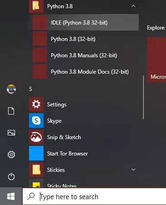Click the Explore tile group heading
Image resolution: width=166 pixels, height=205 pixels.
(156, 28)
